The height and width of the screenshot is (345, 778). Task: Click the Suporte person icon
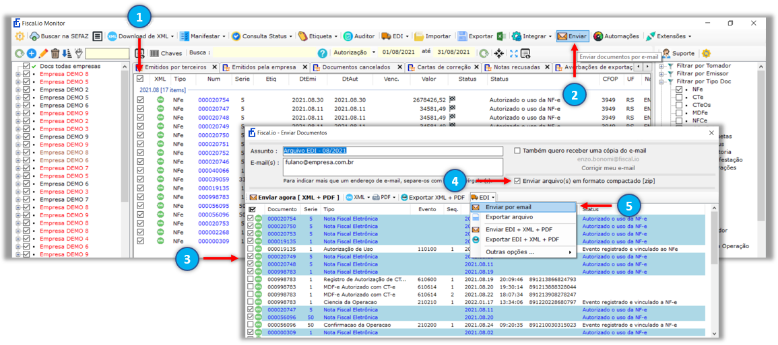pos(666,52)
